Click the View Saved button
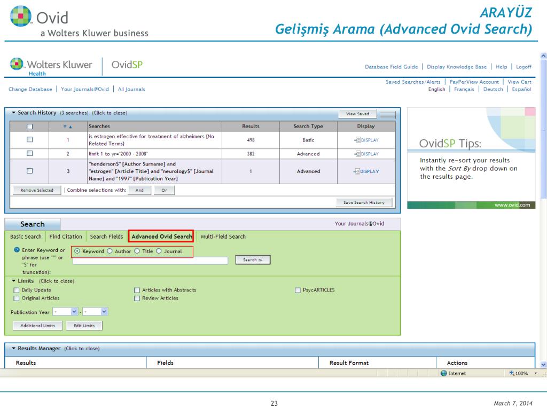Viewport: 547px width, 410px height. coord(357,114)
